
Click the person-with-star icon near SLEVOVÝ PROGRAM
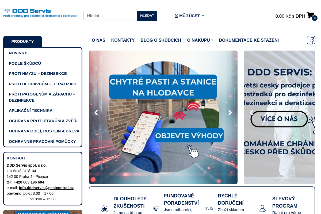[263, 208]
